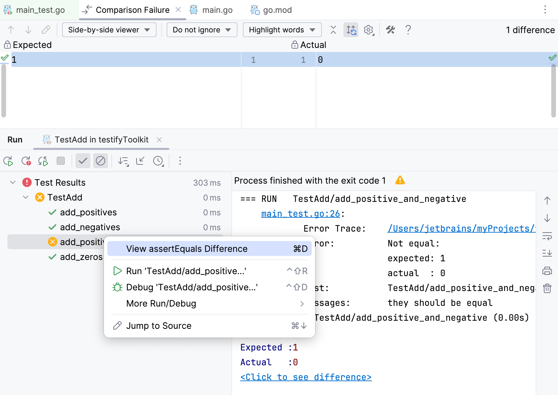Open the Side-by-side viewer dropdown
This screenshot has width=558, height=395.
[109, 30]
